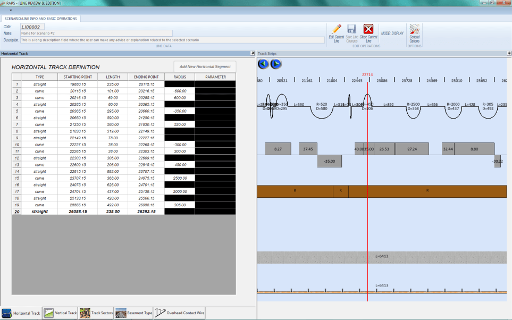The image size is (512, 320).
Task: Select the Scenario/Line Info and Basic Operations tab
Action: [x=40, y=19]
